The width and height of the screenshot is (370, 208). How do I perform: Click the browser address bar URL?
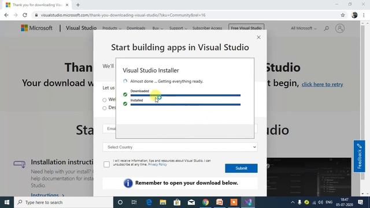(x=123, y=15)
